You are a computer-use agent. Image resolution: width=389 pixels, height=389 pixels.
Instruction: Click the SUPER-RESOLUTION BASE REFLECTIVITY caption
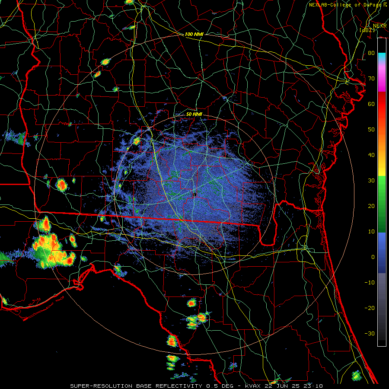click(136, 386)
